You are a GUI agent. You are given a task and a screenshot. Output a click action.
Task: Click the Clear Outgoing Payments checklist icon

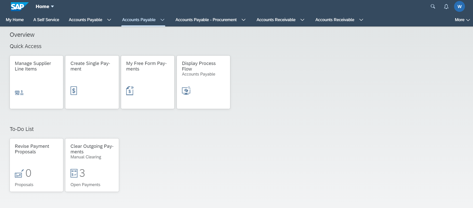tap(74, 173)
